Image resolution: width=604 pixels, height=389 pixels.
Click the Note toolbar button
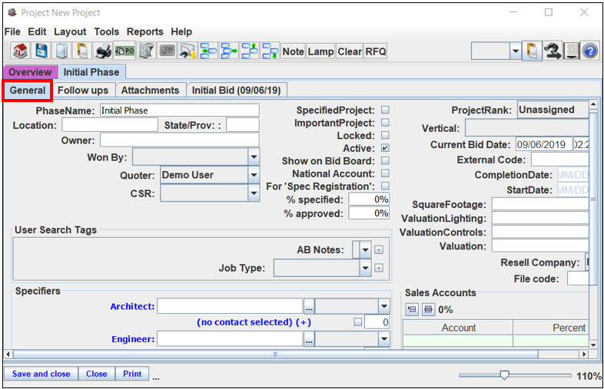click(x=293, y=51)
